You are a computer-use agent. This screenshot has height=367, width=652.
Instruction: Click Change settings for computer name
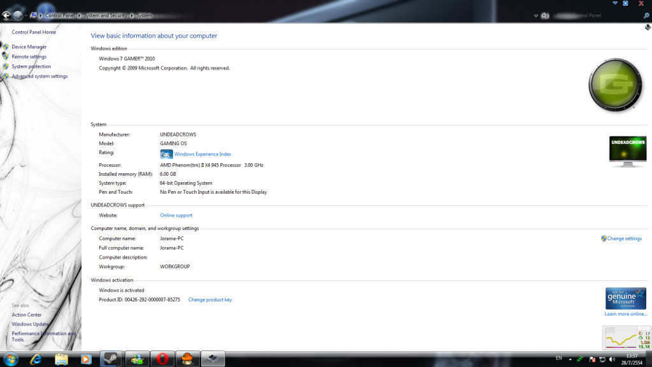pyautogui.click(x=624, y=238)
